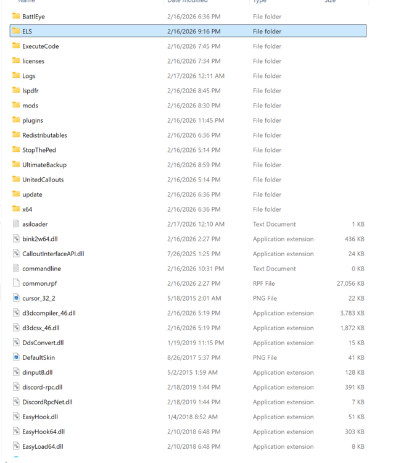Click date 2/17/2026 12:11 AM

pyautogui.click(x=196, y=76)
